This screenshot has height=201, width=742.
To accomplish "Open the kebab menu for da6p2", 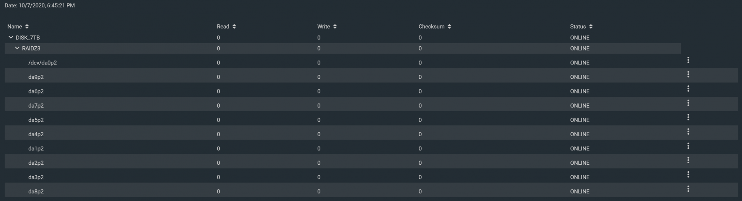I will 688,89.
